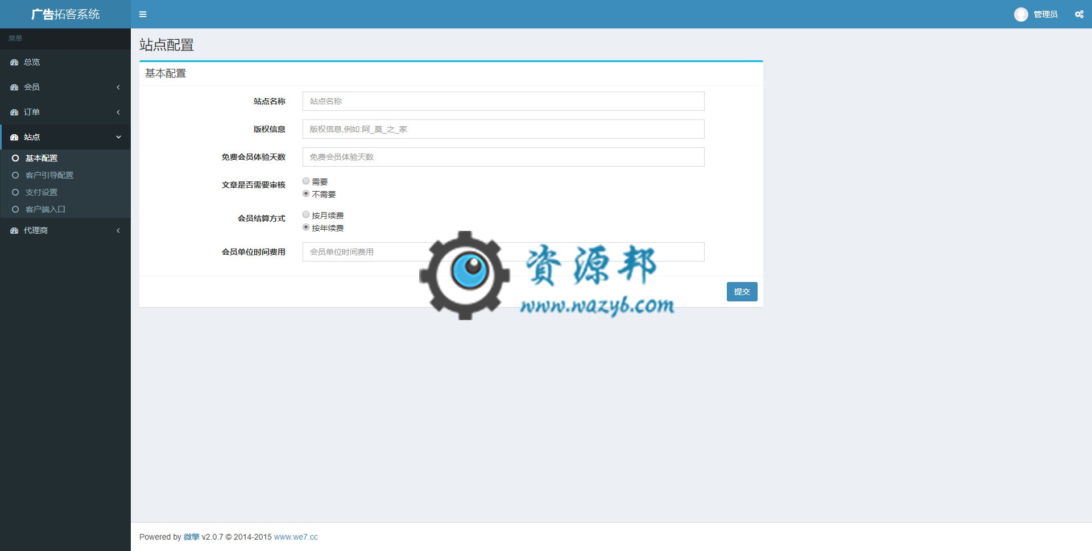Choose 按年续费 billing method
1092x551 pixels.
306,227
